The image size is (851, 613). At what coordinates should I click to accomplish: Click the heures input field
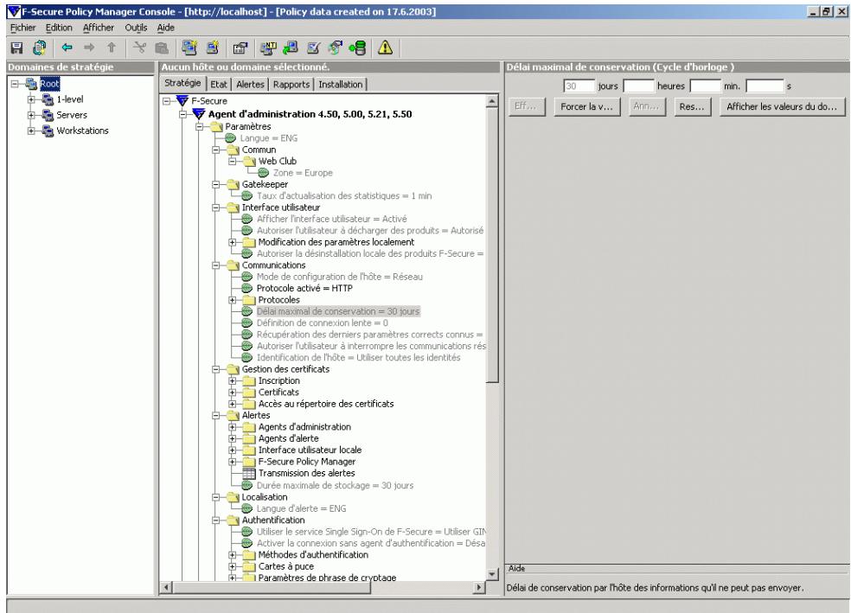(x=639, y=86)
